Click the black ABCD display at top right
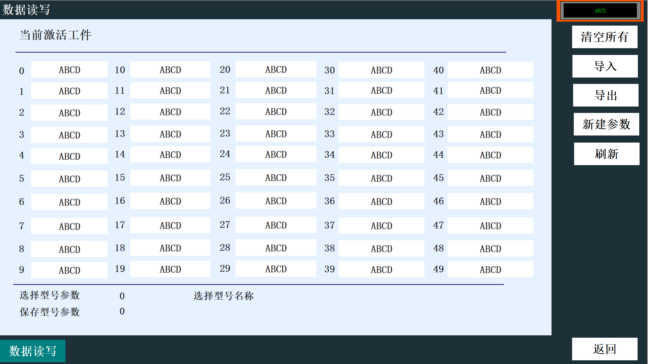648x364 pixels. point(600,11)
